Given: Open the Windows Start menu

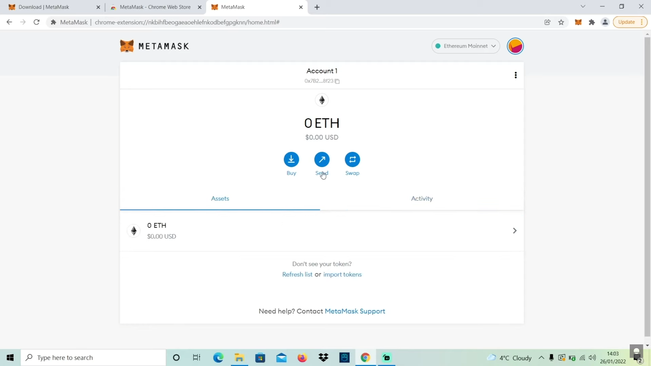Looking at the screenshot, I should click(10, 357).
